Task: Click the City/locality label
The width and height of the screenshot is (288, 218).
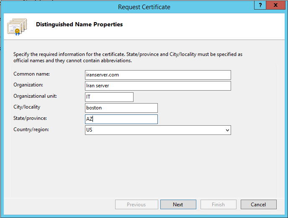Action: [x=27, y=107]
